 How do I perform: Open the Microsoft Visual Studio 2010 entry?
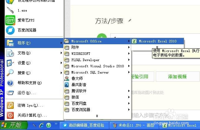click(x=97, y=66)
